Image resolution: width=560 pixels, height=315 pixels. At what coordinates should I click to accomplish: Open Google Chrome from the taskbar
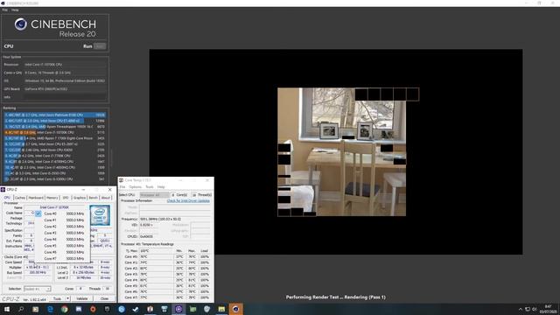click(64, 309)
